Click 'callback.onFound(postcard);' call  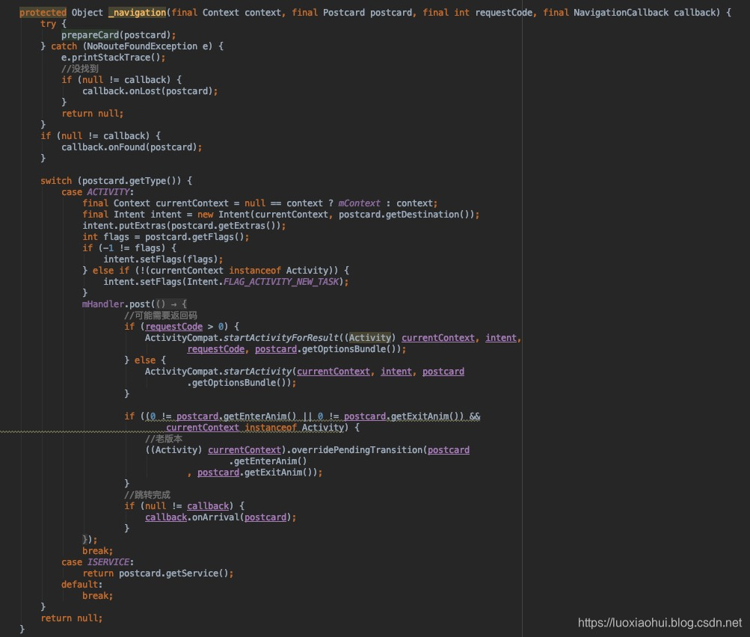132,147
